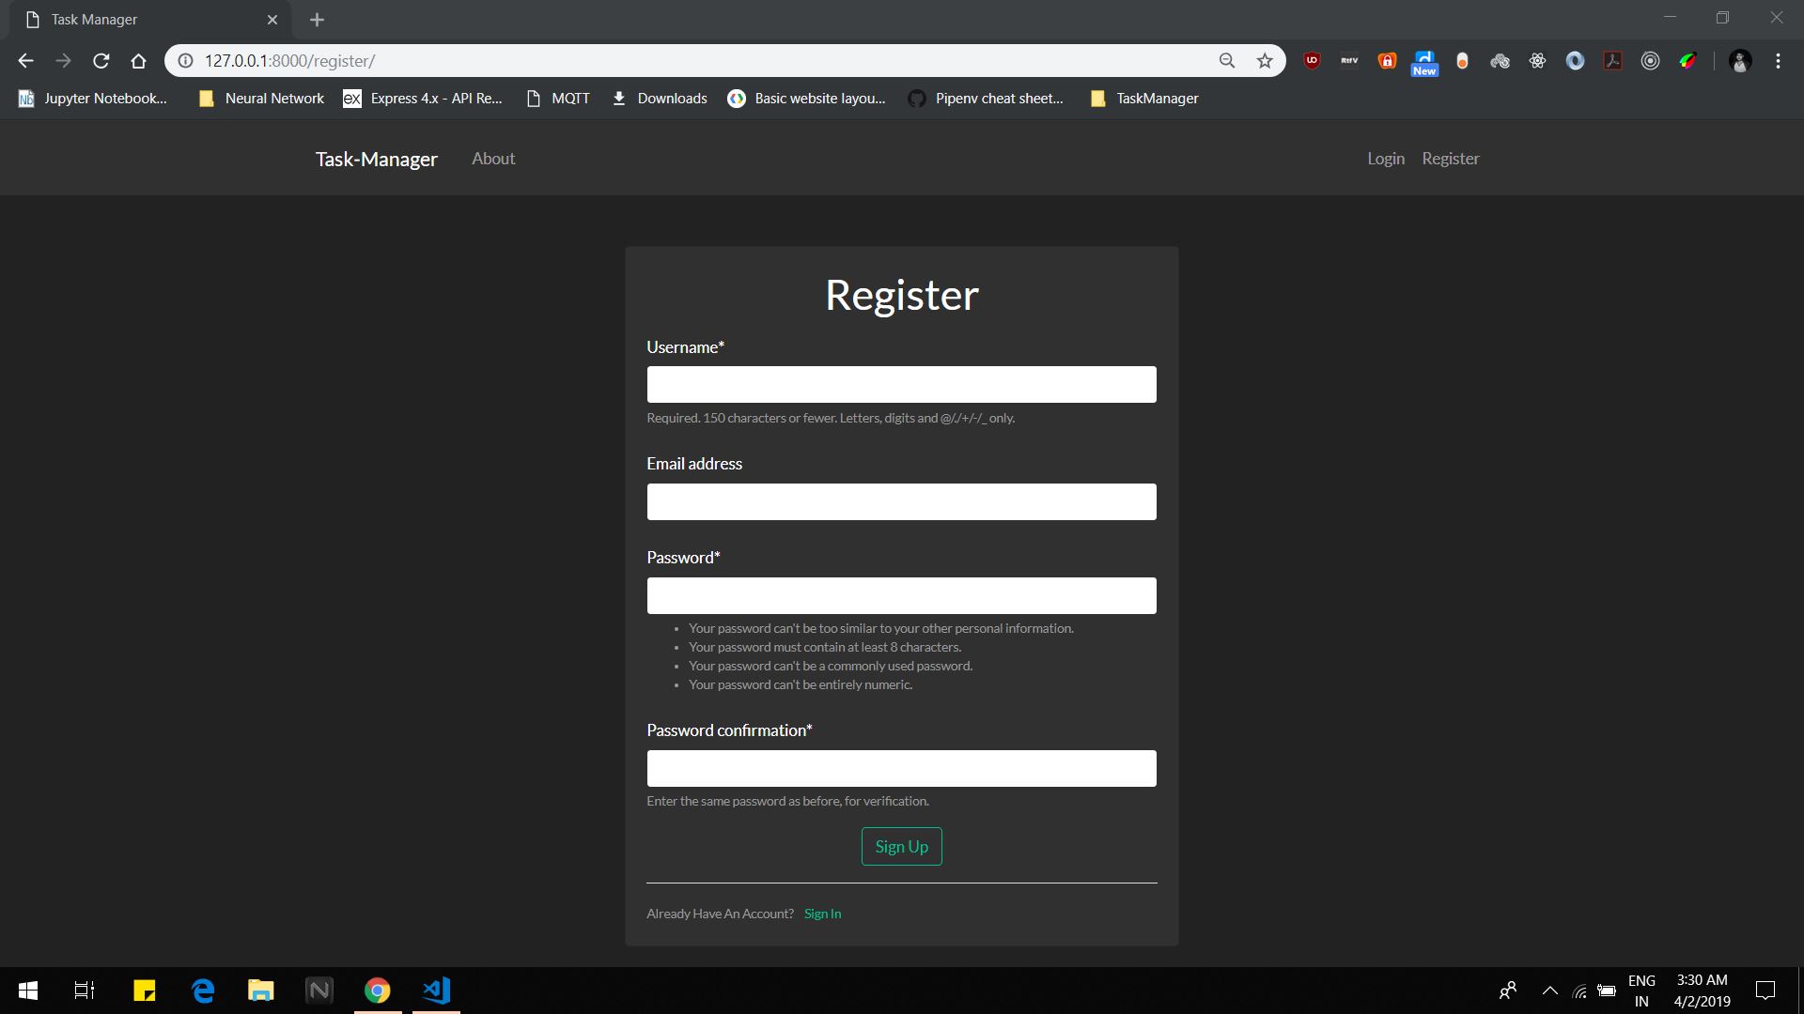Click the Sign Up button
Viewport: 1804px width, 1014px height.
click(x=901, y=846)
